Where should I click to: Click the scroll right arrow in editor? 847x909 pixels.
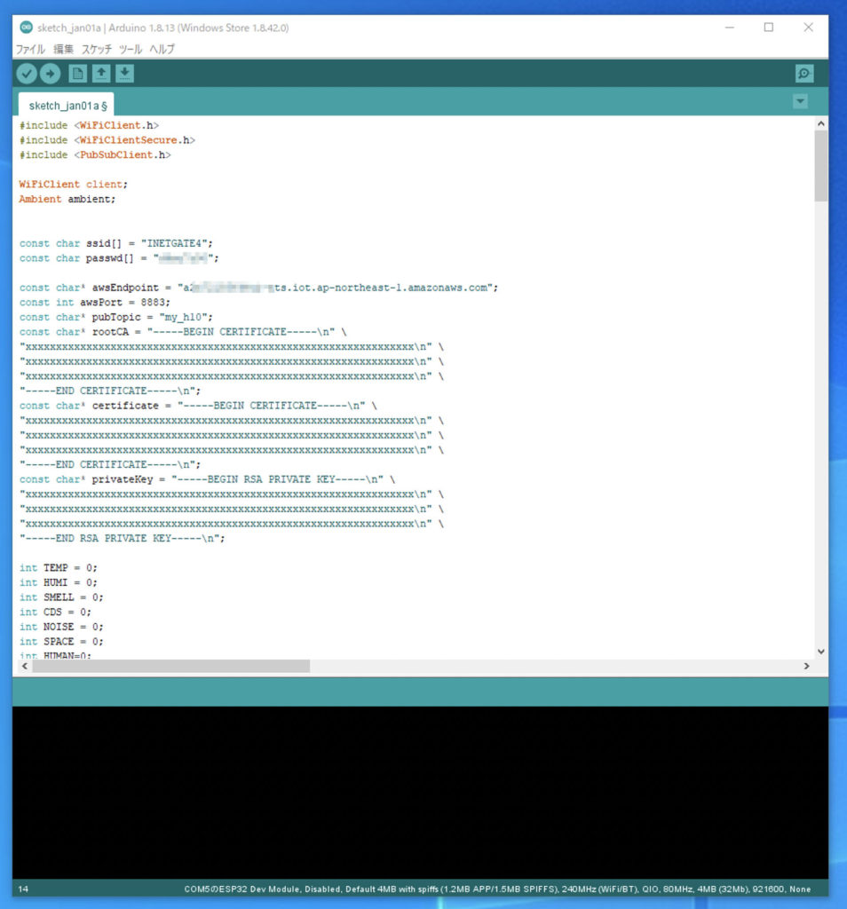point(806,666)
